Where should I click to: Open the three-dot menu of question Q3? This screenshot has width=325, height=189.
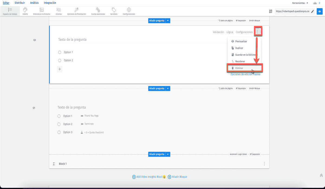[x=257, y=32]
